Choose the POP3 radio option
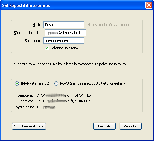The width and height of the screenshot is (154, 141). tap(56, 84)
